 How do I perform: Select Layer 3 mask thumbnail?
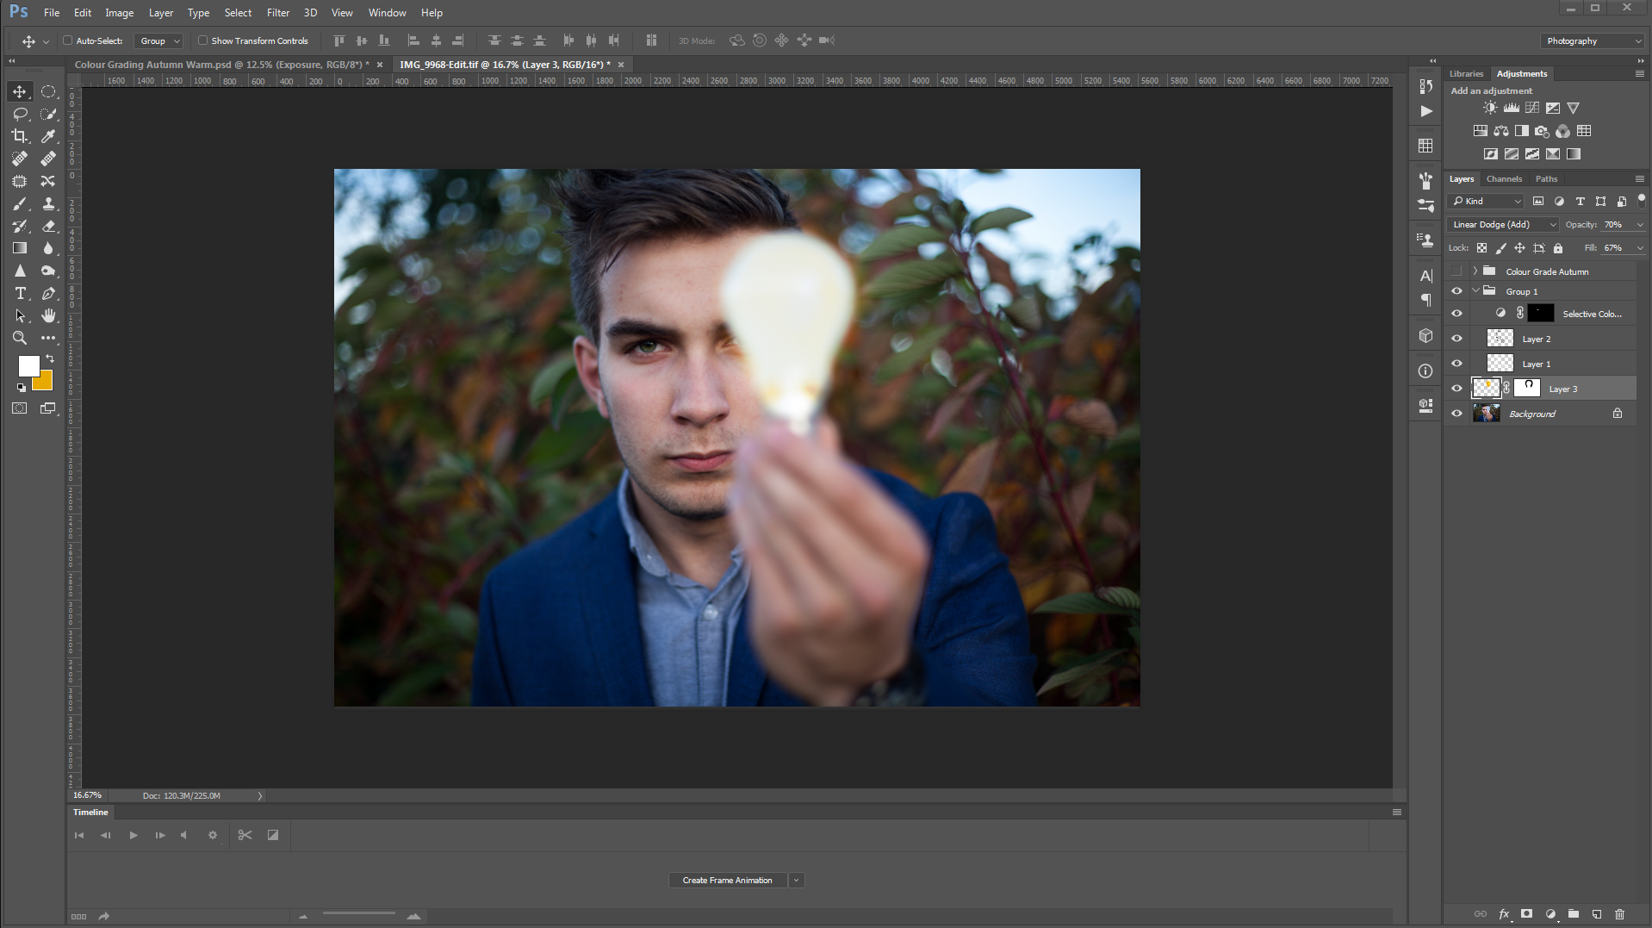1527,389
